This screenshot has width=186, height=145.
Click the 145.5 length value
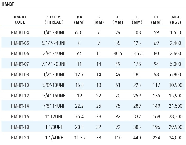(137, 54)
